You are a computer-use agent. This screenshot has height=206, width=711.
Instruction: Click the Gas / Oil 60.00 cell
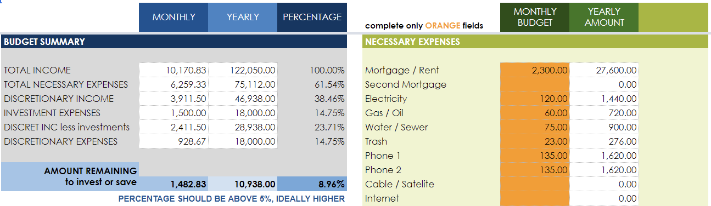pos(535,113)
